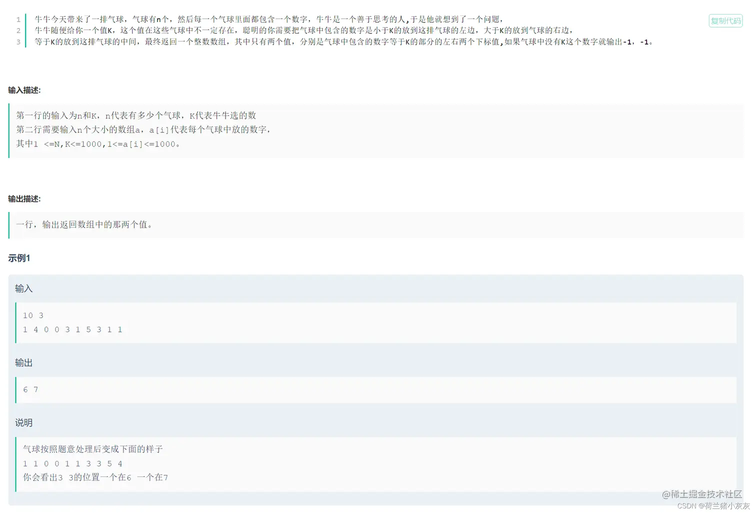
Task: Click sample input line 1 4 0 0 3 1 5 3 1 1
Action: [72, 329]
